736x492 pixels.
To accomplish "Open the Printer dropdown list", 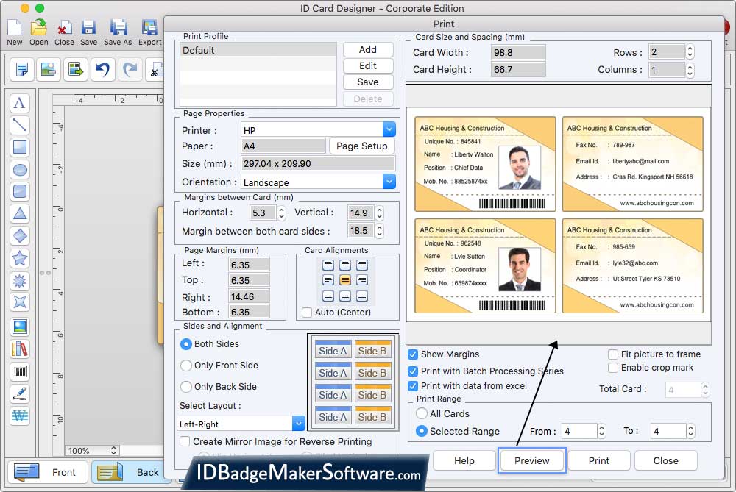I will pyautogui.click(x=389, y=130).
